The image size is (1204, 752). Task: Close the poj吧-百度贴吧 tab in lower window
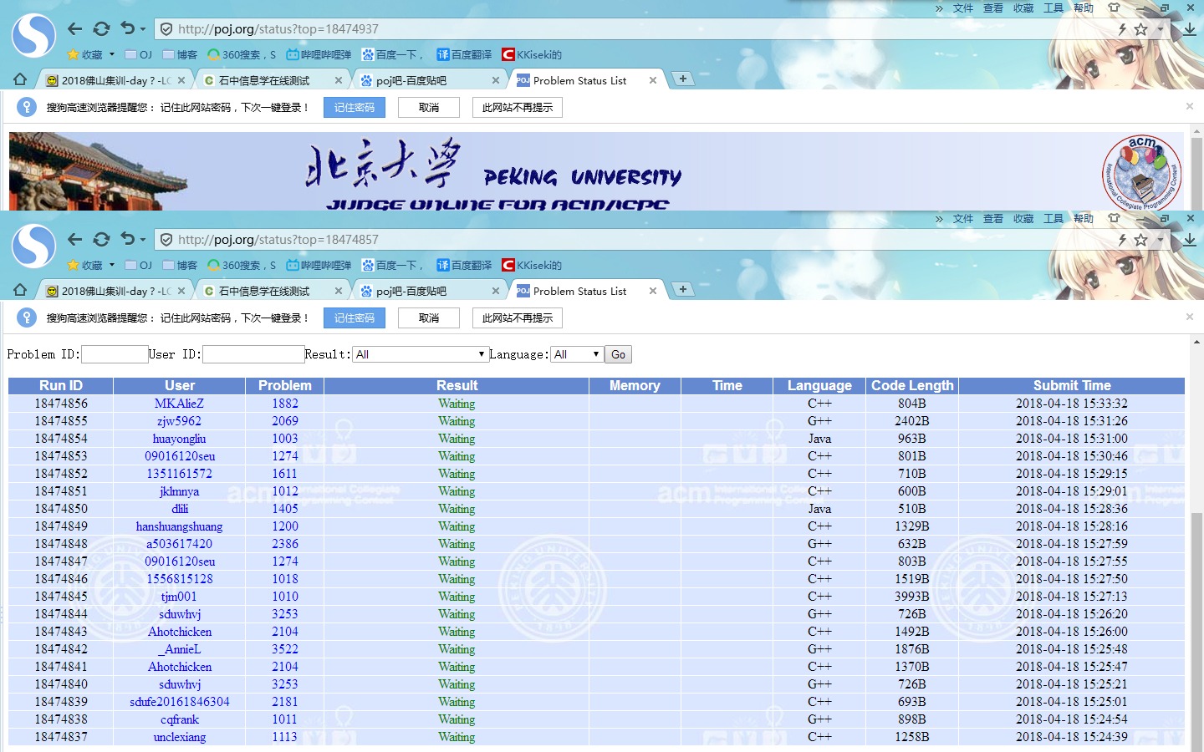(496, 291)
